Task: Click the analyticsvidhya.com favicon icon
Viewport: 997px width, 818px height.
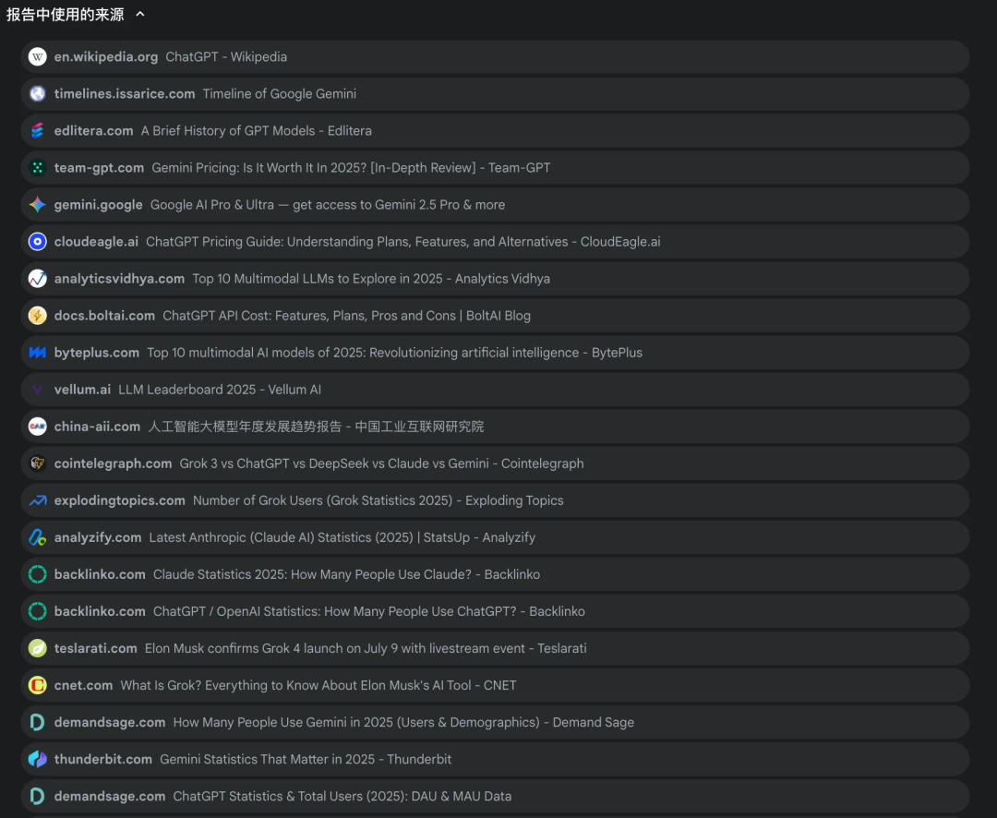Action: tap(38, 279)
